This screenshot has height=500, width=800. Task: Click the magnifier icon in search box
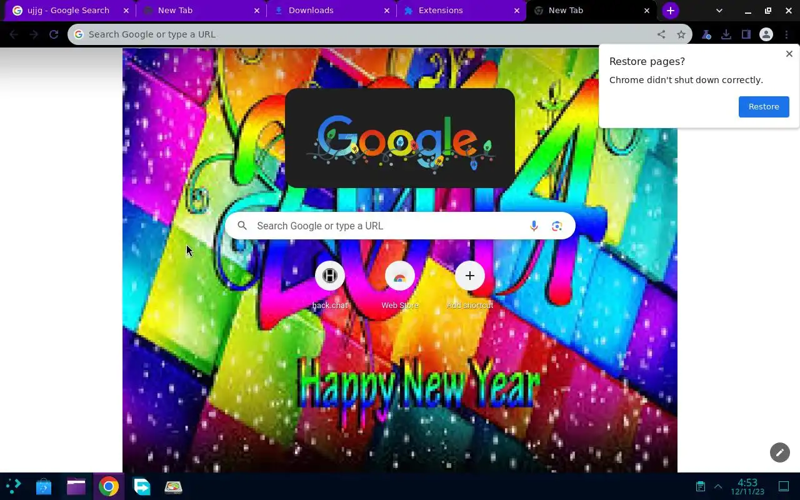tap(242, 226)
